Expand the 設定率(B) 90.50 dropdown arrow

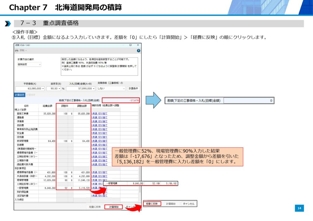pos(59,89)
